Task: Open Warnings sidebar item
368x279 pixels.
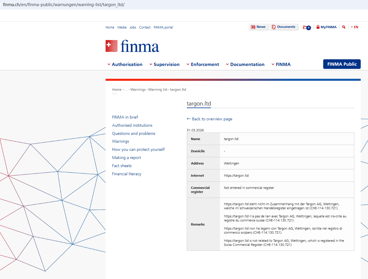Action: point(120,141)
